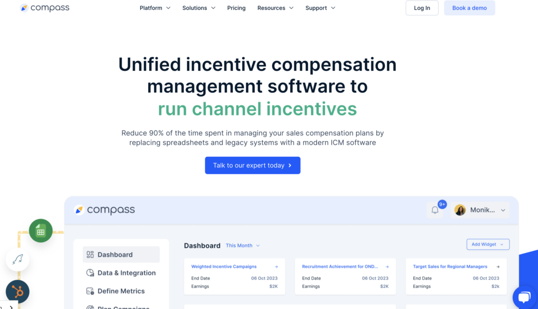Image resolution: width=538 pixels, height=309 pixels.
Task: Click the Book a demo button
Action: point(469,8)
